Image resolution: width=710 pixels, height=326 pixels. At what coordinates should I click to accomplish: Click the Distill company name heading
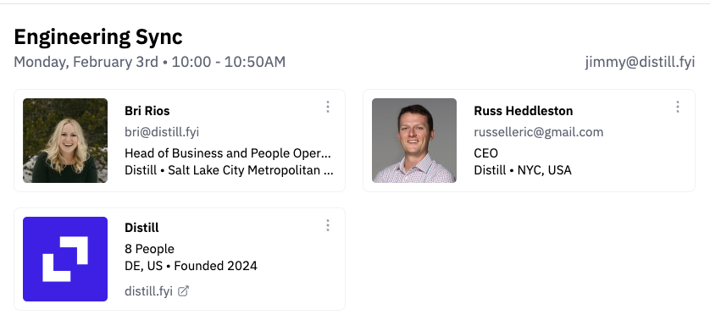[141, 228]
